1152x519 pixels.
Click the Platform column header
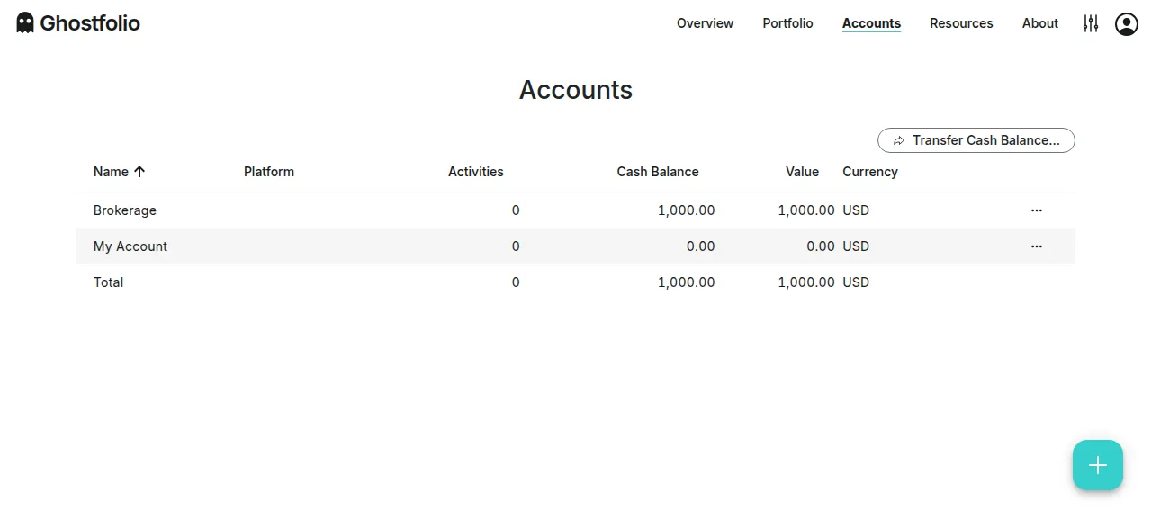pyautogui.click(x=269, y=172)
